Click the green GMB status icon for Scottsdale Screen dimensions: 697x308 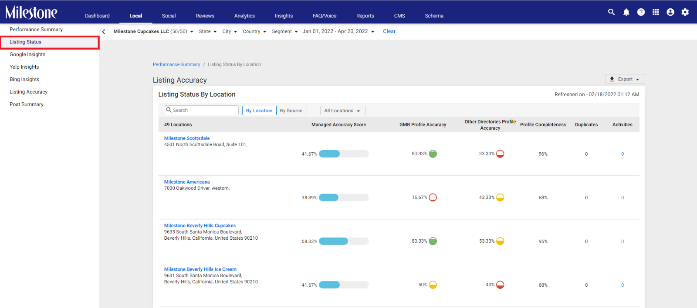(x=433, y=154)
